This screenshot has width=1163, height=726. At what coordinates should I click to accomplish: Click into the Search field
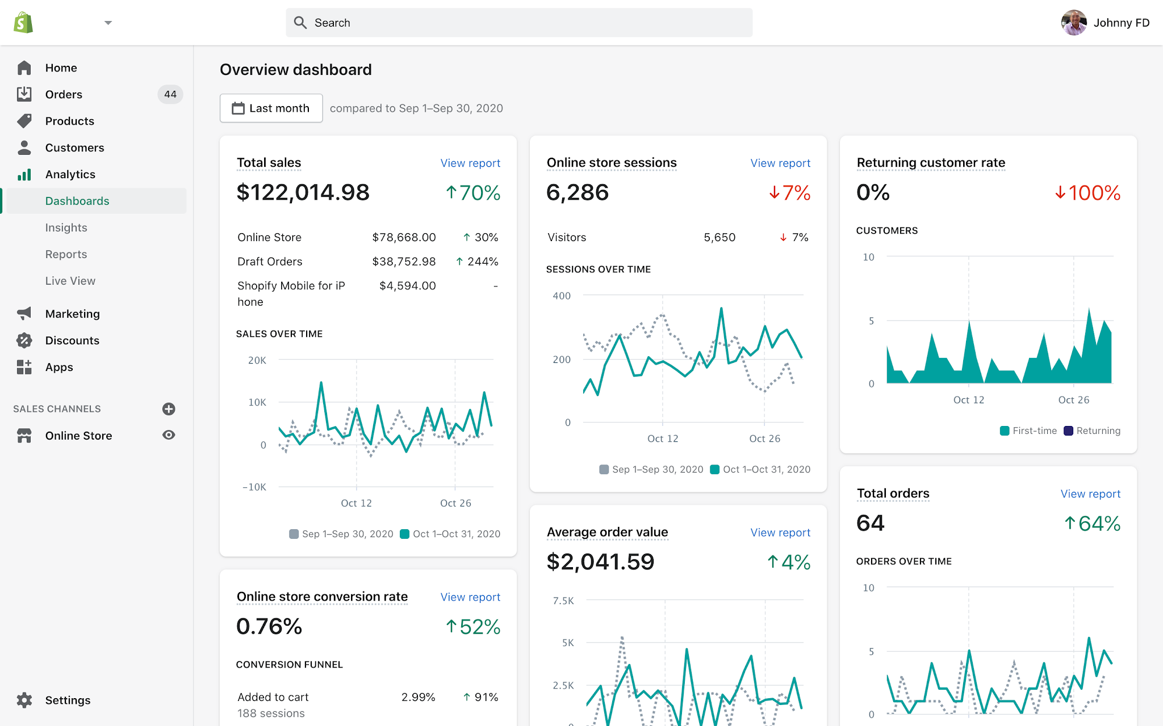coord(519,23)
